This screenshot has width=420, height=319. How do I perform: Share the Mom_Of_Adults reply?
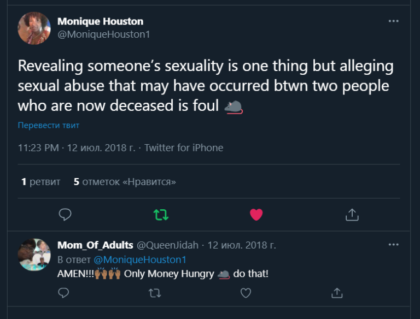337,293
